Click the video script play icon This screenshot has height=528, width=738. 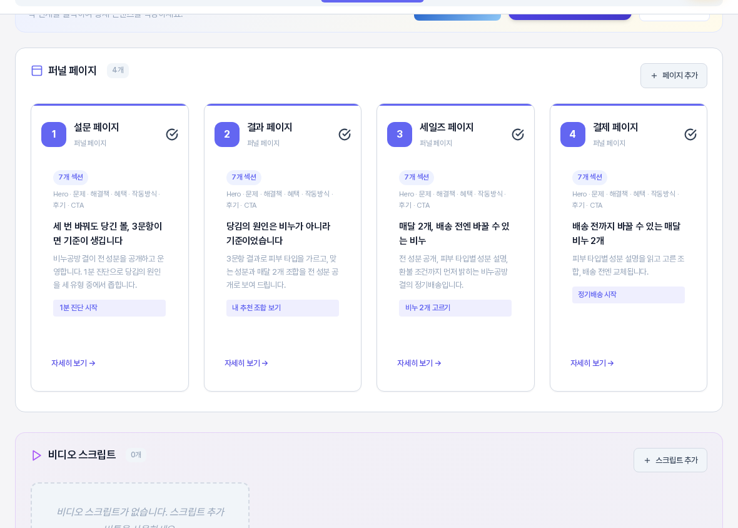tap(36, 455)
